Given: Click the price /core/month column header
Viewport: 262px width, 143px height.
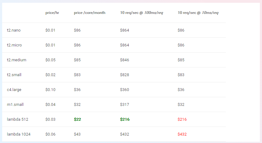Looking at the screenshot, I should point(90,13).
